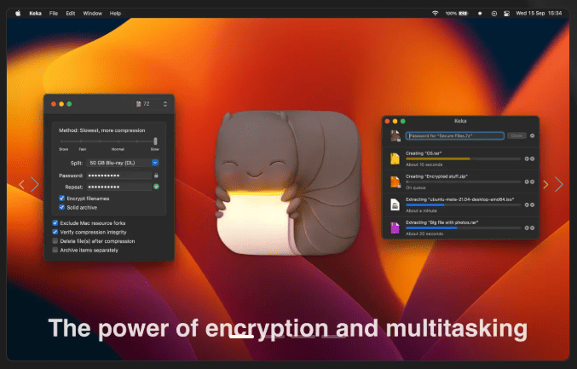Image resolution: width=577 pixels, height=369 pixels.
Task: Open the Help menu
Action: click(x=115, y=14)
